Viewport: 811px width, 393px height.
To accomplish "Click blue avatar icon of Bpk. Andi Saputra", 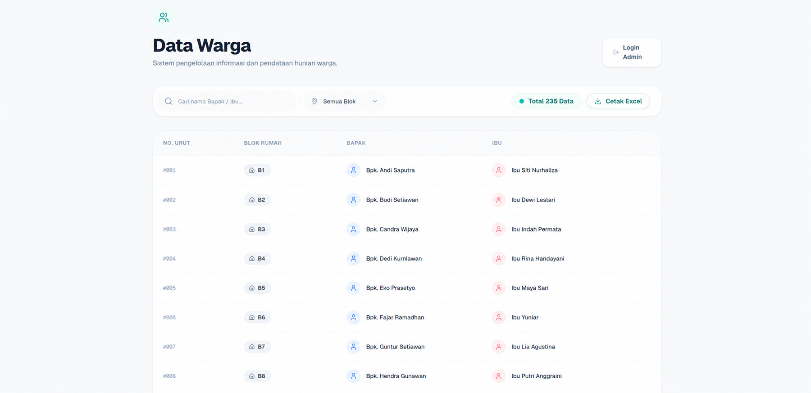I will 354,170.
